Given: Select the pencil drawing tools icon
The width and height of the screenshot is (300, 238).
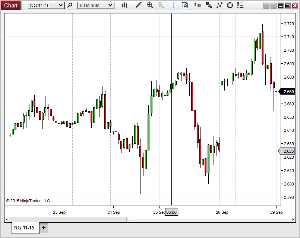Looking at the screenshot, I should coord(139,5).
